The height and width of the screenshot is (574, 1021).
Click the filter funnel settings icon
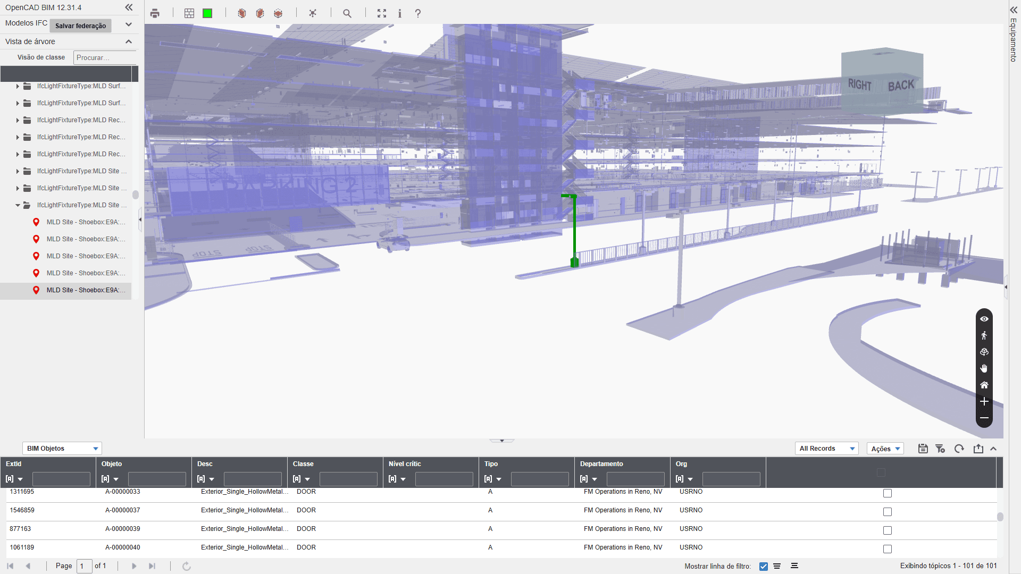(x=940, y=449)
